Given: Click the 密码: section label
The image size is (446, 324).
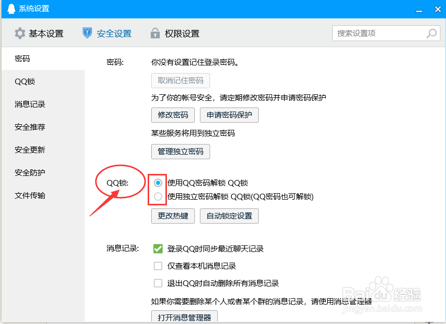Looking at the screenshot, I should click(x=115, y=62).
